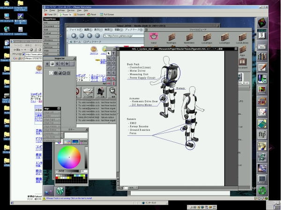Viewport: 281px width, 210px height.
Task: Open the NeXT cube icon in dock
Action: 262,23
